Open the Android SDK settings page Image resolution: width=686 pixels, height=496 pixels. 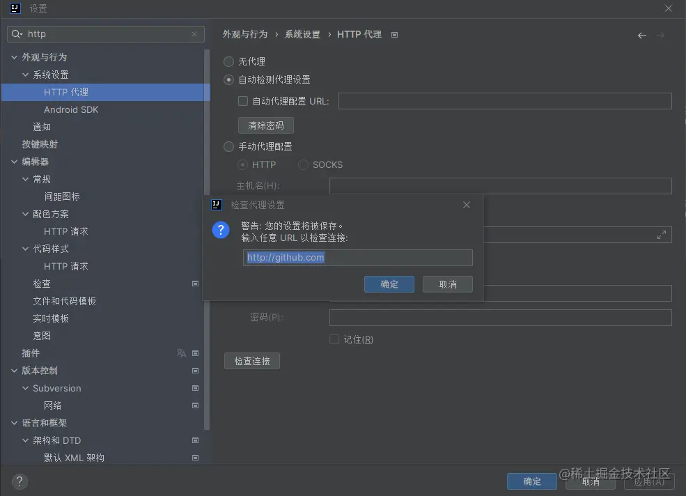click(x=71, y=110)
